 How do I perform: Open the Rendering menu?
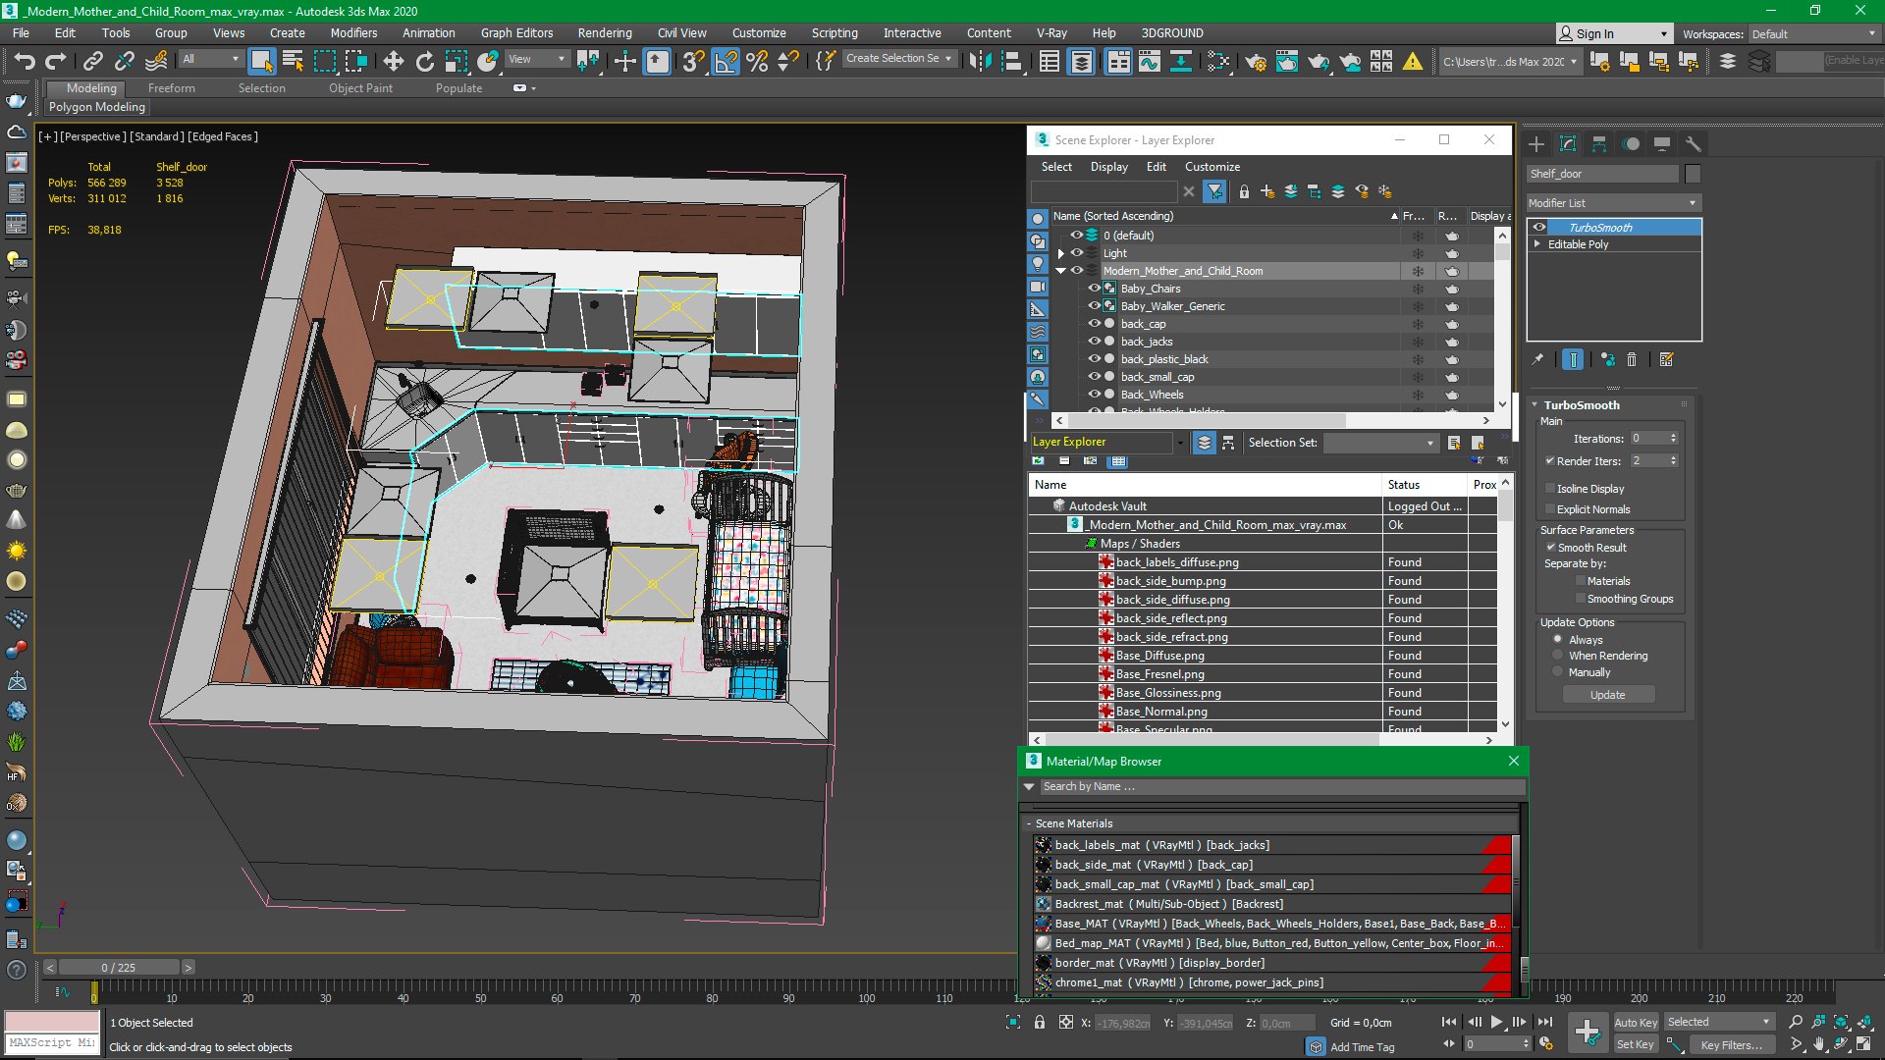(x=605, y=33)
